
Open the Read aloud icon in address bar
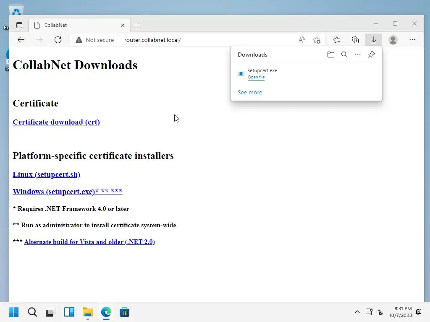(x=302, y=40)
